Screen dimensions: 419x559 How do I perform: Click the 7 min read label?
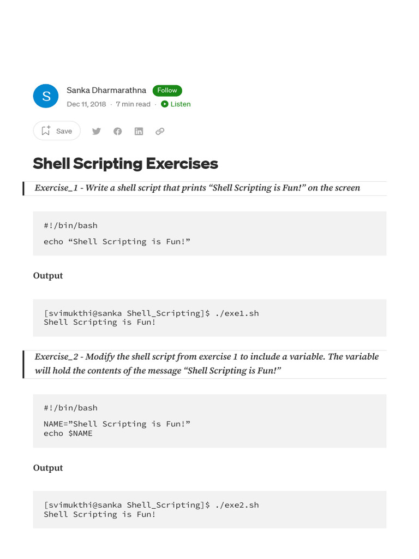[133, 104]
